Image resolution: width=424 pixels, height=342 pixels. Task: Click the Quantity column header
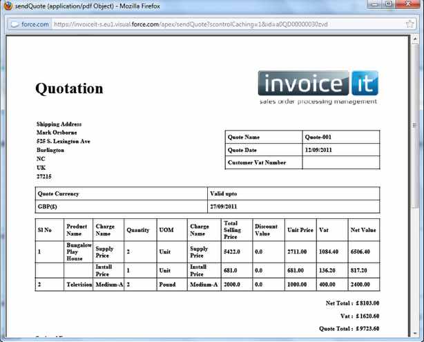140,230
